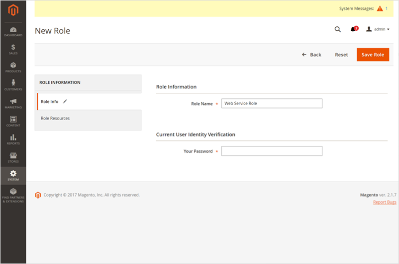
Task: Open the System menu
Action: [13, 175]
